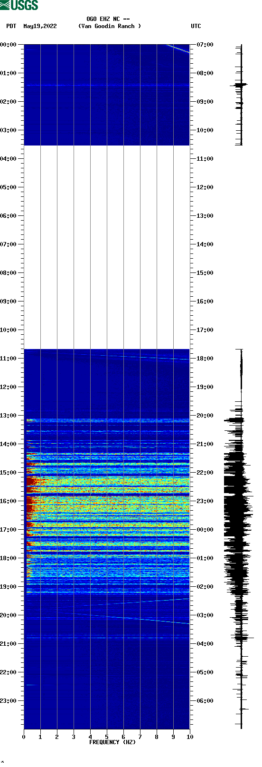Select the station title OGO EHZ NC --

108,19
